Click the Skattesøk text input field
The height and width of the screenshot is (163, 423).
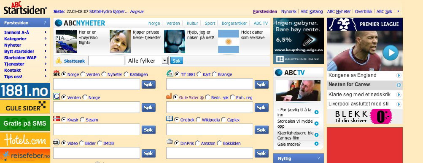(106, 60)
